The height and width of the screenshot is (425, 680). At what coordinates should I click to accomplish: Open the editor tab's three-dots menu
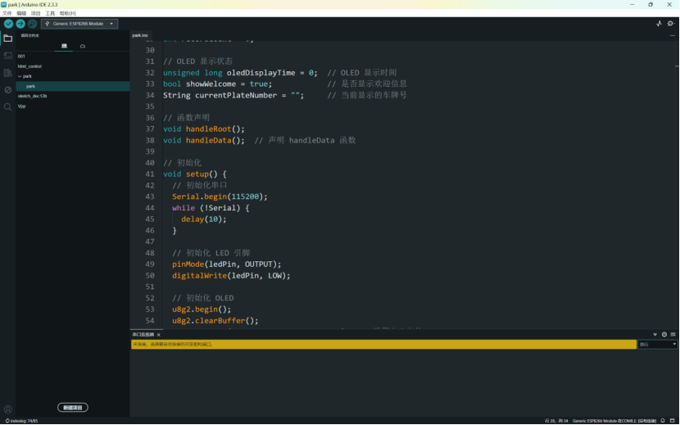[x=672, y=35]
